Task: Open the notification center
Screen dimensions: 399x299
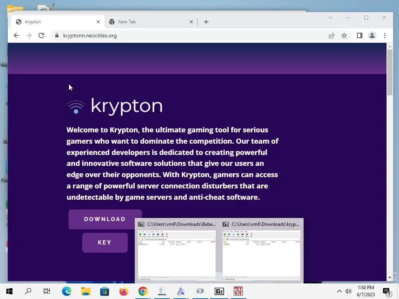Action: 387,291
